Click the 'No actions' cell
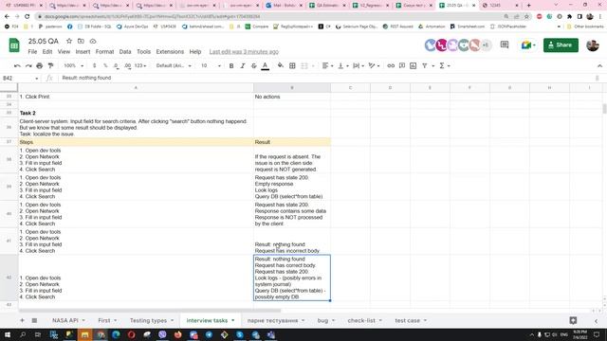This screenshot has width=607, height=341. point(292,97)
